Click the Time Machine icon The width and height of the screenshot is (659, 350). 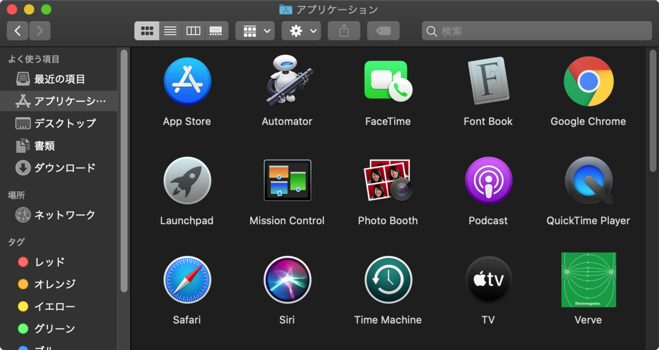(388, 280)
